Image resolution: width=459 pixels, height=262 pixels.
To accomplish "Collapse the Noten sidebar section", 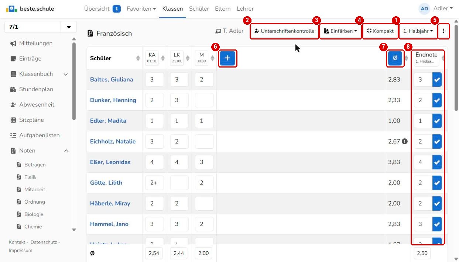I will (66, 151).
